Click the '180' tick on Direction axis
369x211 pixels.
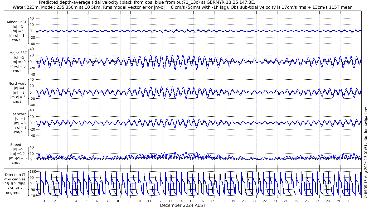(x=33, y=171)
